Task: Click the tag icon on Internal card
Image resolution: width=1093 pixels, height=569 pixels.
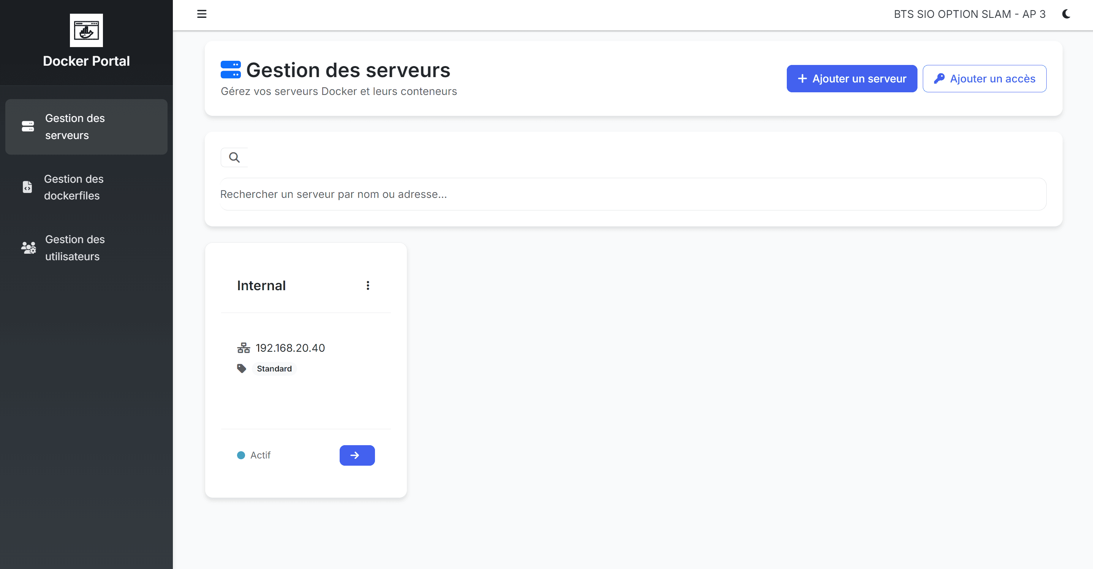Action: pos(241,368)
